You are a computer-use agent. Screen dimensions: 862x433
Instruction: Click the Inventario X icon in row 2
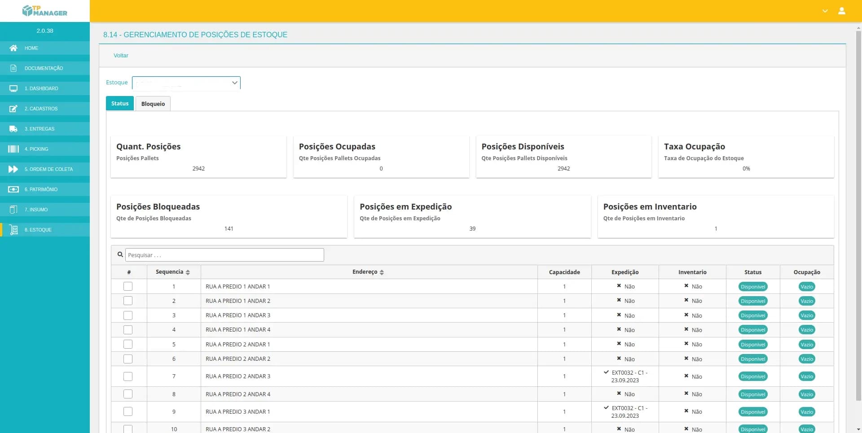point(686,300)
